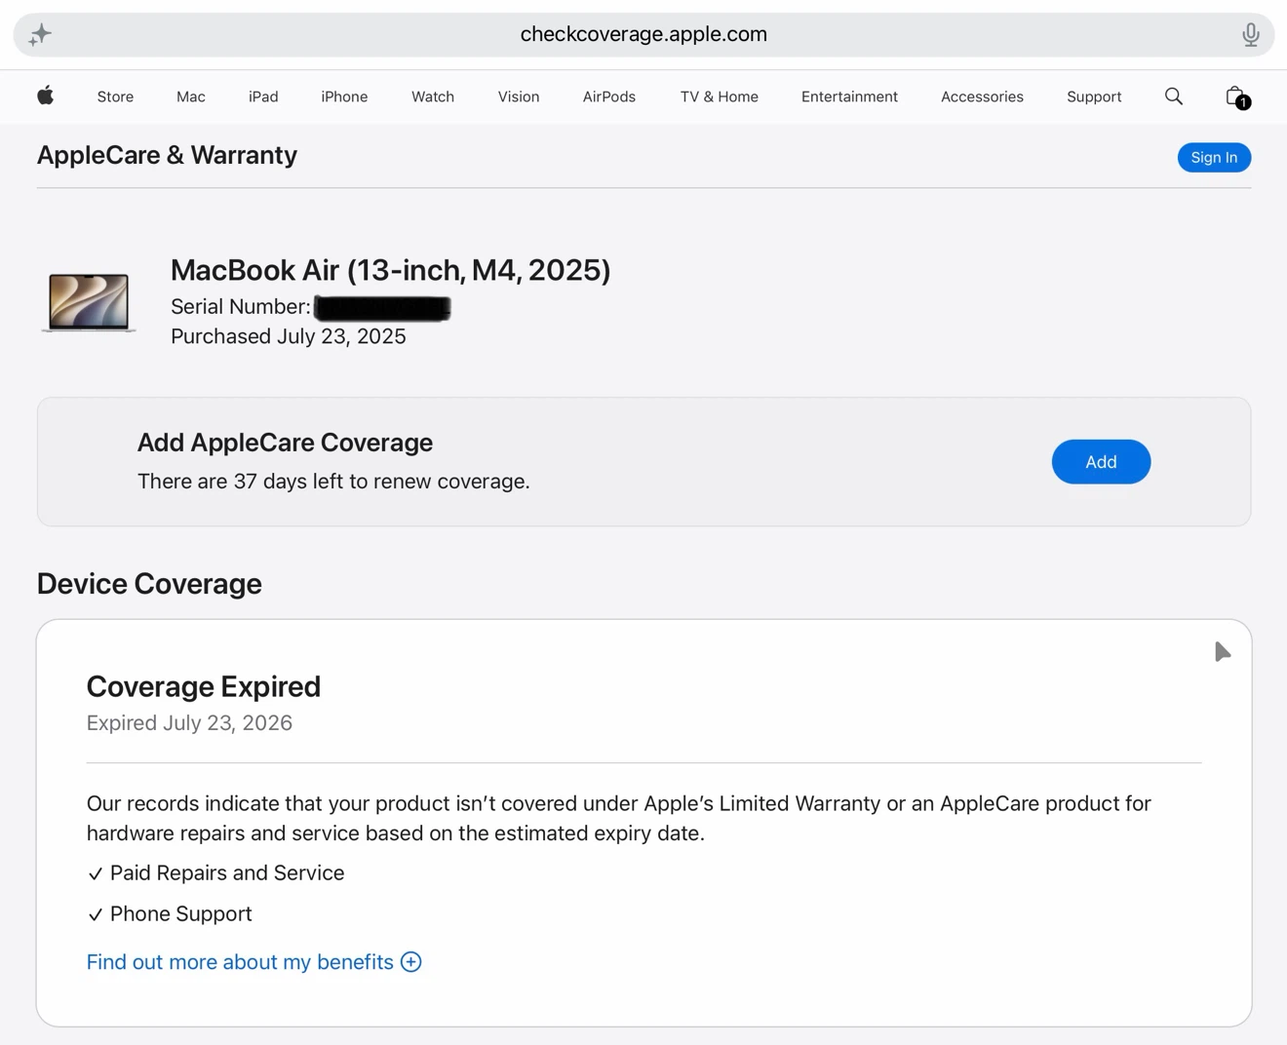Click the Purchased July 23, 2025 text

(289, 336)
